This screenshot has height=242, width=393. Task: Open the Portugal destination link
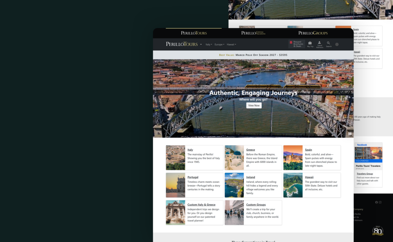click(193, 177)
